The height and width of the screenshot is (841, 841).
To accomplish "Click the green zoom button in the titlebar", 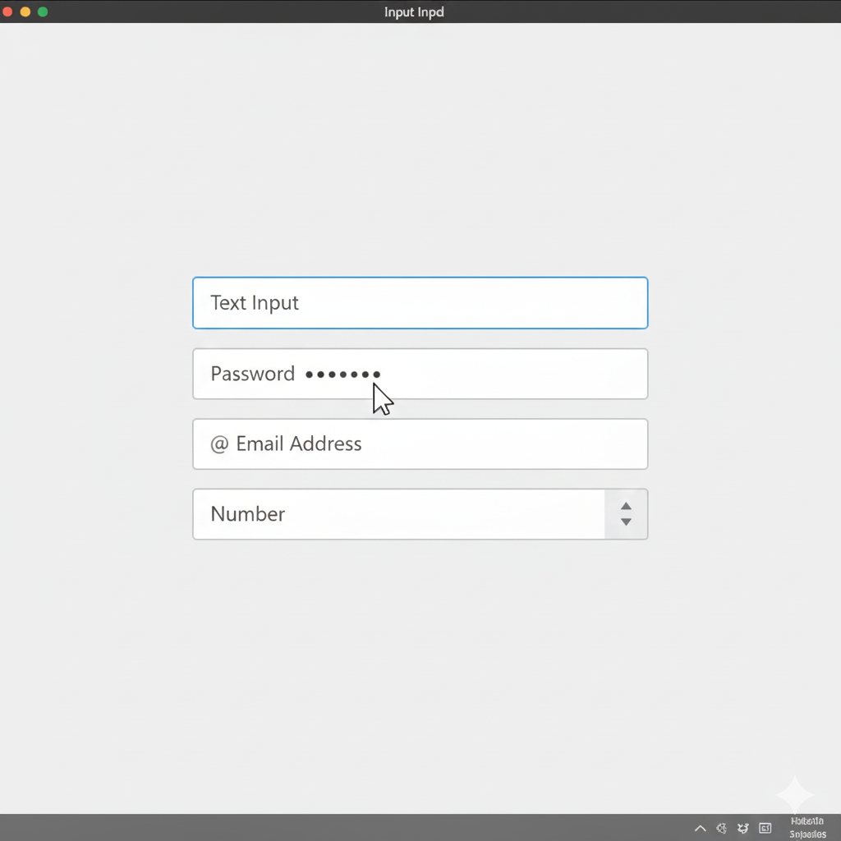I will click(42, 12).
